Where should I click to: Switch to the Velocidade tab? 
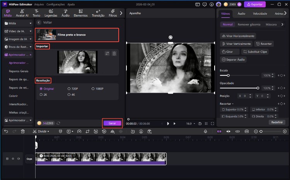[260, 14]
